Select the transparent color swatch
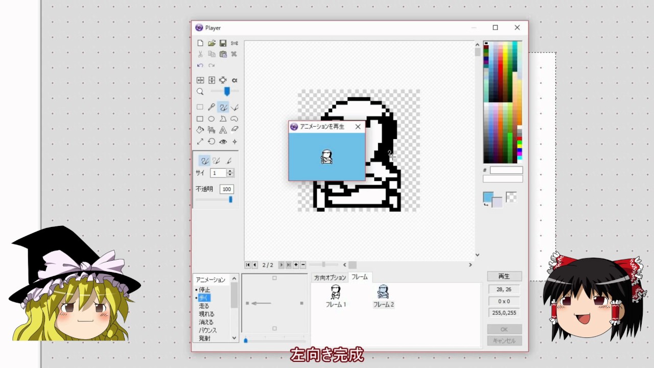This screenshot has width=654, height=368. pos(511,197)
